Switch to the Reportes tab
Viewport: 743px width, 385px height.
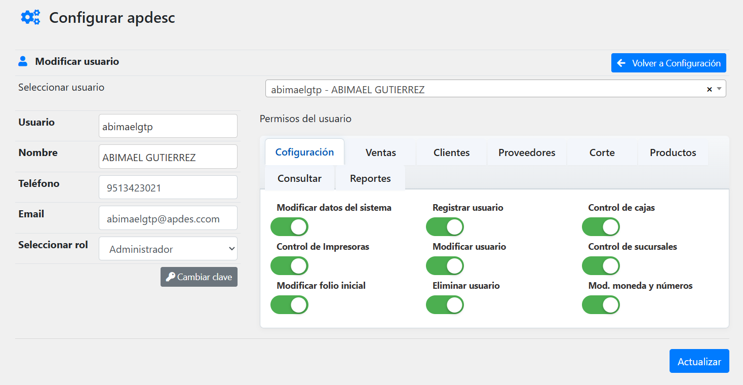pyautogui.click(x=370, y=178)
